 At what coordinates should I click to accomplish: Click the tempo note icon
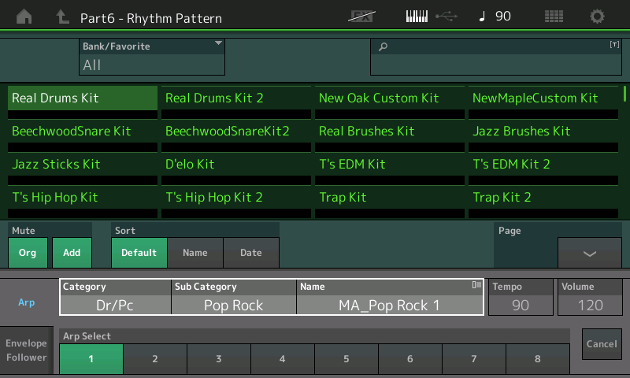(482, 17)
